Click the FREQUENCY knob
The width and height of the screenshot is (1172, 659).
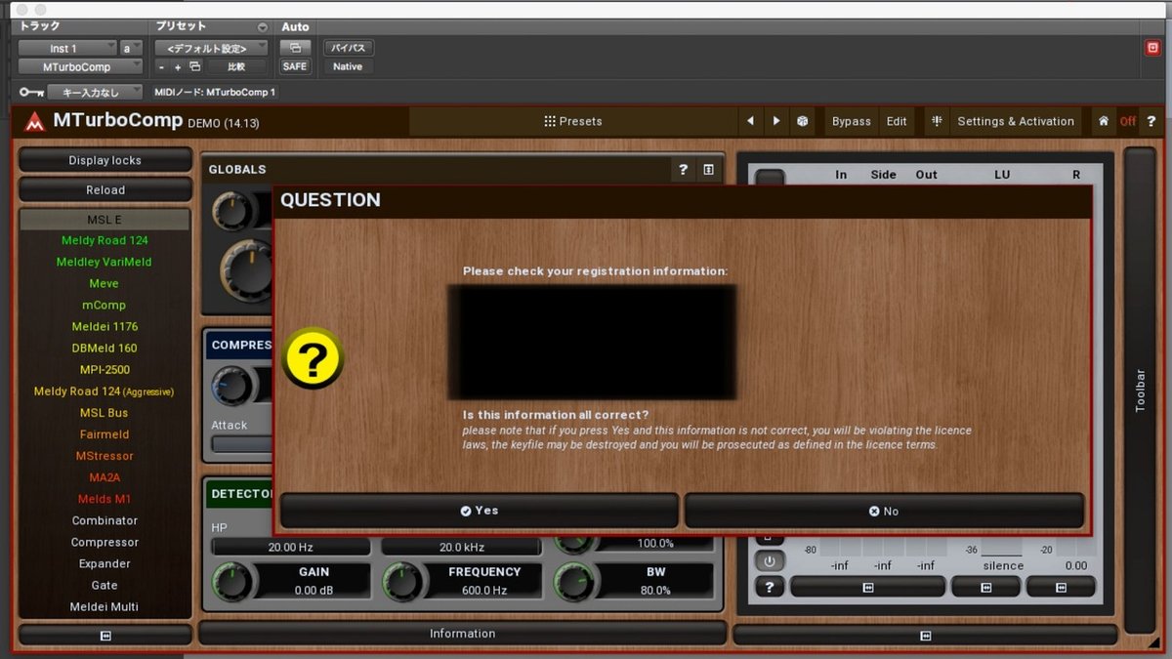point(401,582)
